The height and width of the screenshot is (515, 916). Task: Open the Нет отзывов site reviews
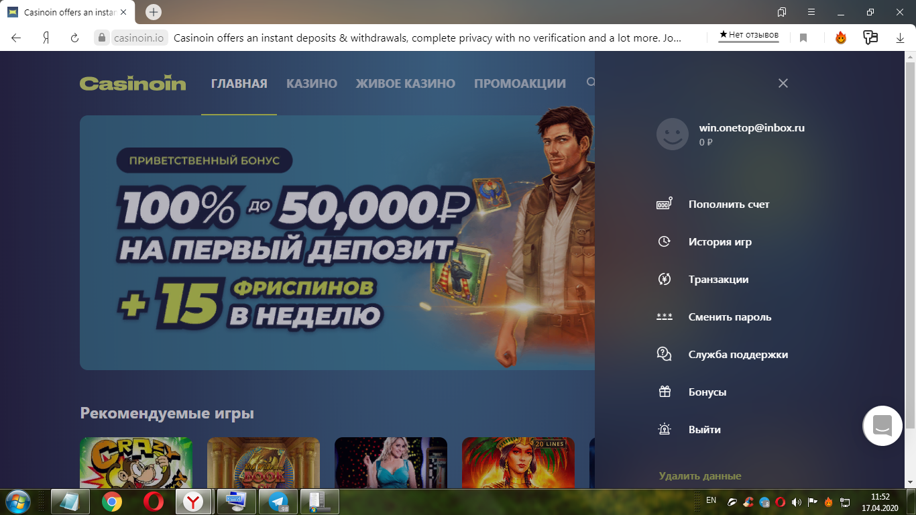pos(749,35)
